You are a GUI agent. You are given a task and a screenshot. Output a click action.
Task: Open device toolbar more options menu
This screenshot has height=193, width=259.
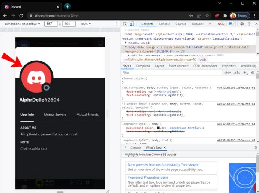tap(116, 24)
